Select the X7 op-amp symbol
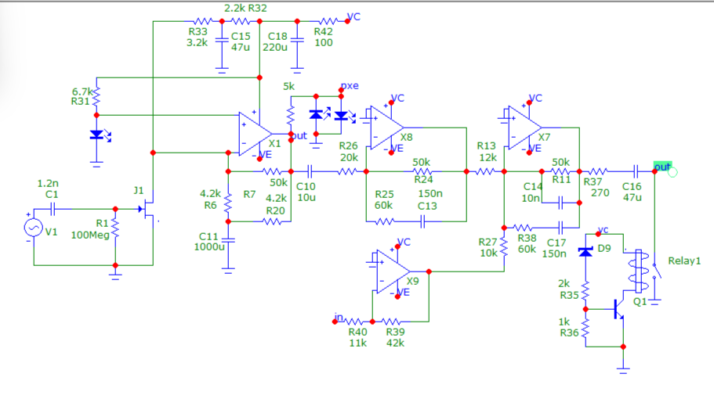The image size is (714, 399). 524,125
